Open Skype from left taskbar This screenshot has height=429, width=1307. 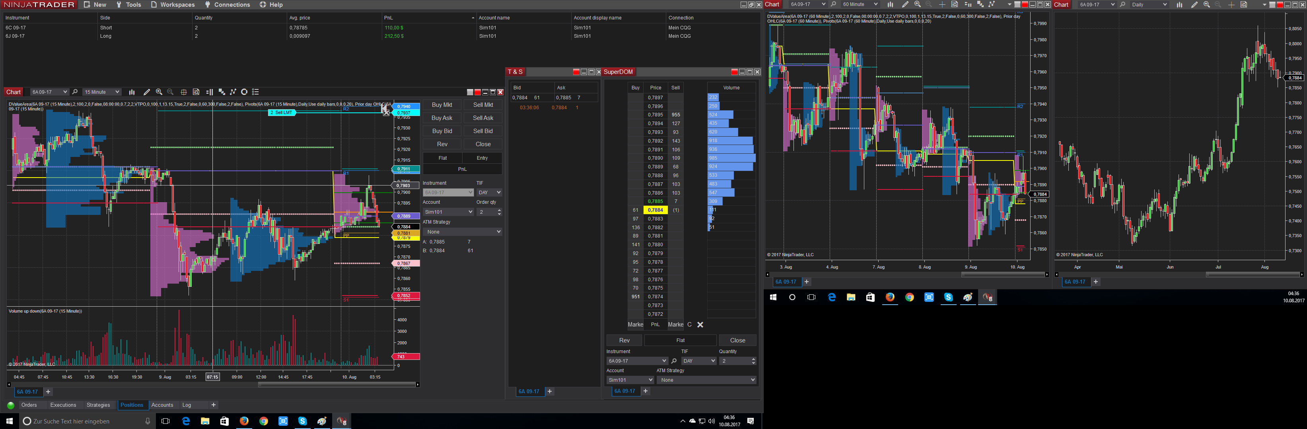(302, 421)
